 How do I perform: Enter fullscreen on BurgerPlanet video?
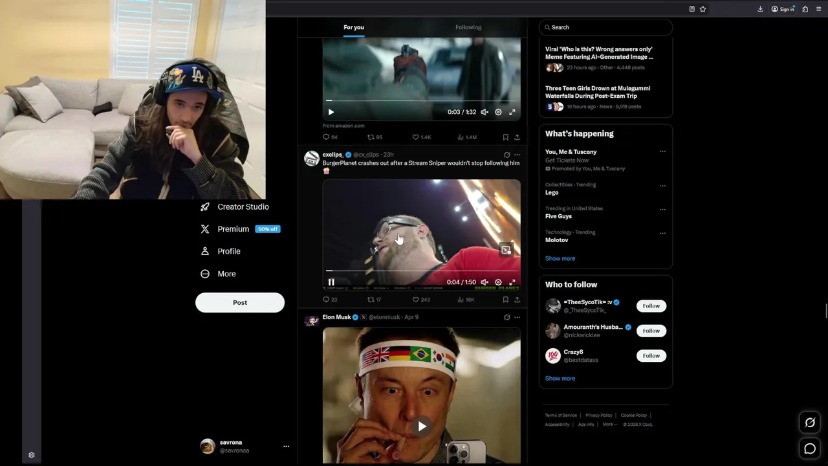pyautogui.click(x=512, y=282)
